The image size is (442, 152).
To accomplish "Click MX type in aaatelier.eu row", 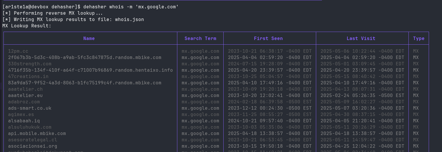I will (416, 96).
